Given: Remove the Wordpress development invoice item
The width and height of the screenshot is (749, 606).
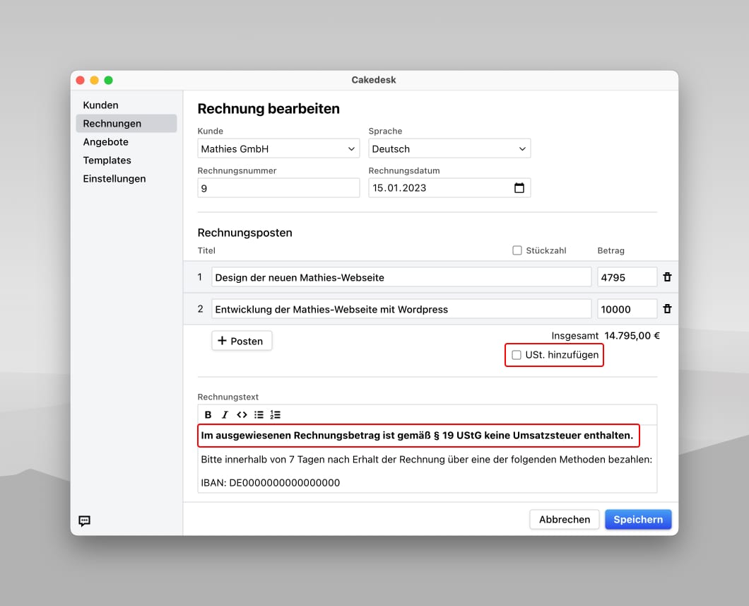Looking at the screenshot, I should [x=667, y=308].
